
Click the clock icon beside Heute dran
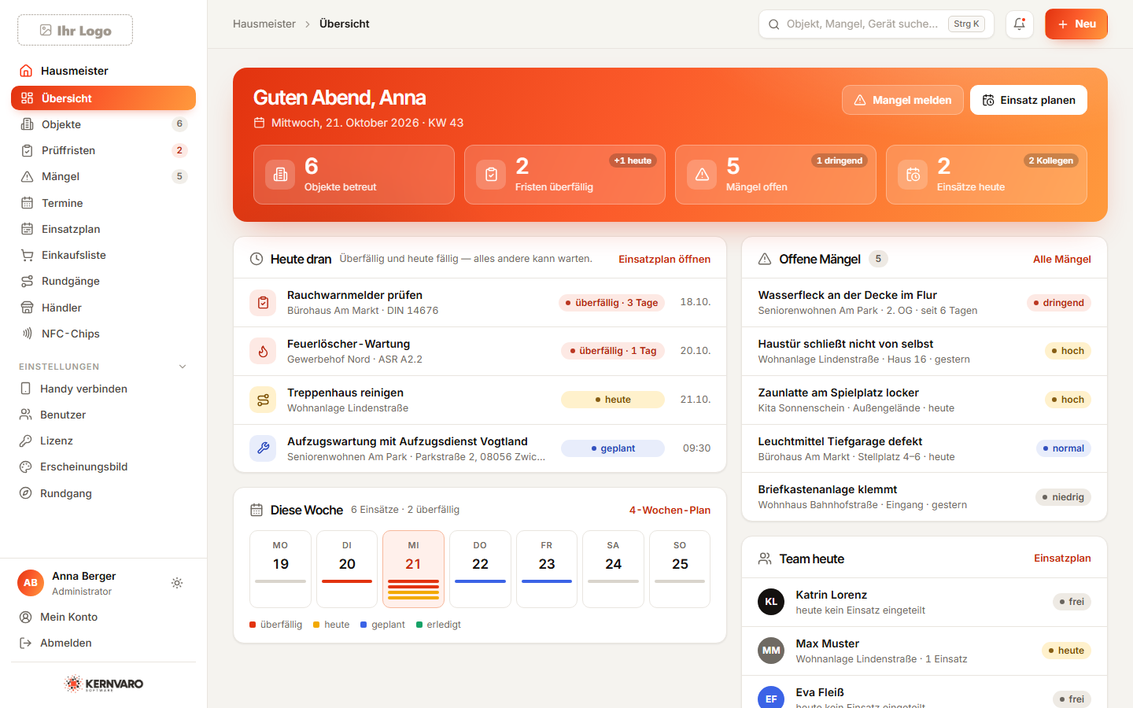(x=256, y=259)
